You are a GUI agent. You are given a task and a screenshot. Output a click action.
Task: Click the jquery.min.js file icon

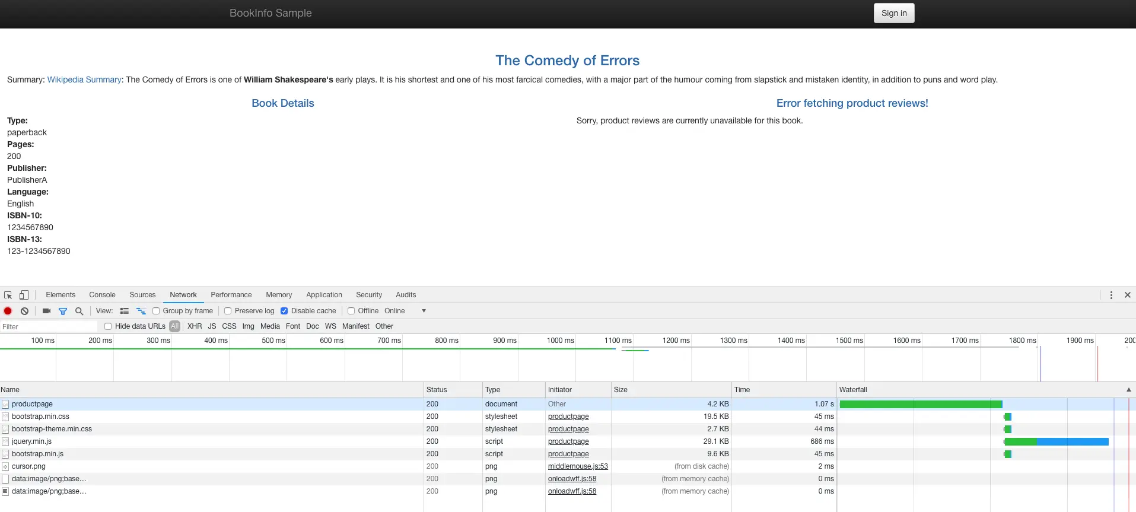coord(5,441)
